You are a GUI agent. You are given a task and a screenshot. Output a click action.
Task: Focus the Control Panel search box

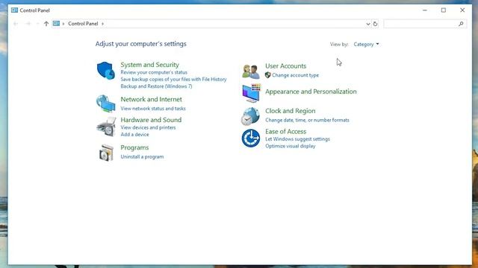(425, 24)
